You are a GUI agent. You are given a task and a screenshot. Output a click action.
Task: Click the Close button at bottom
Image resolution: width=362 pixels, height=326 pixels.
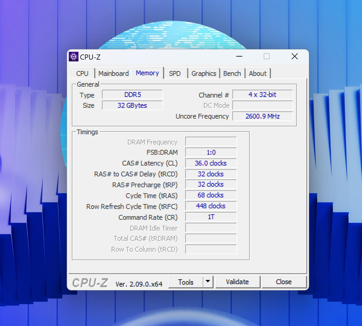284,282
